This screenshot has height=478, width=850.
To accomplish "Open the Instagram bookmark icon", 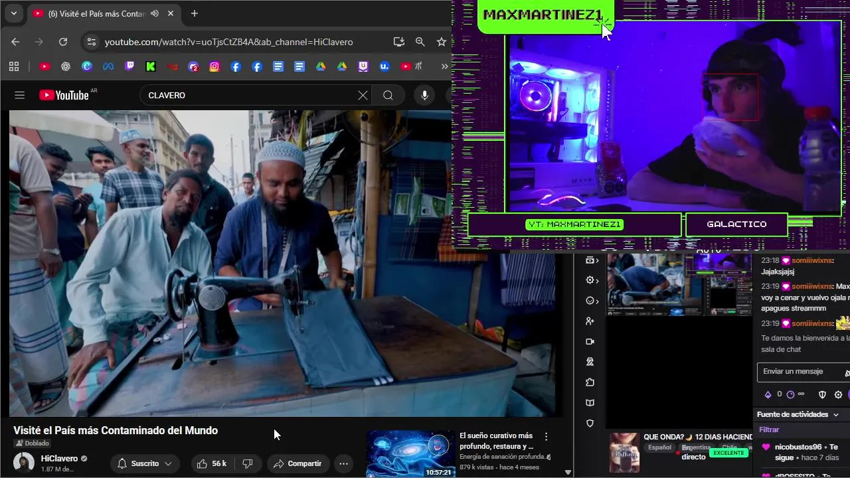I will pyautogui.click(x=214, y=66).
